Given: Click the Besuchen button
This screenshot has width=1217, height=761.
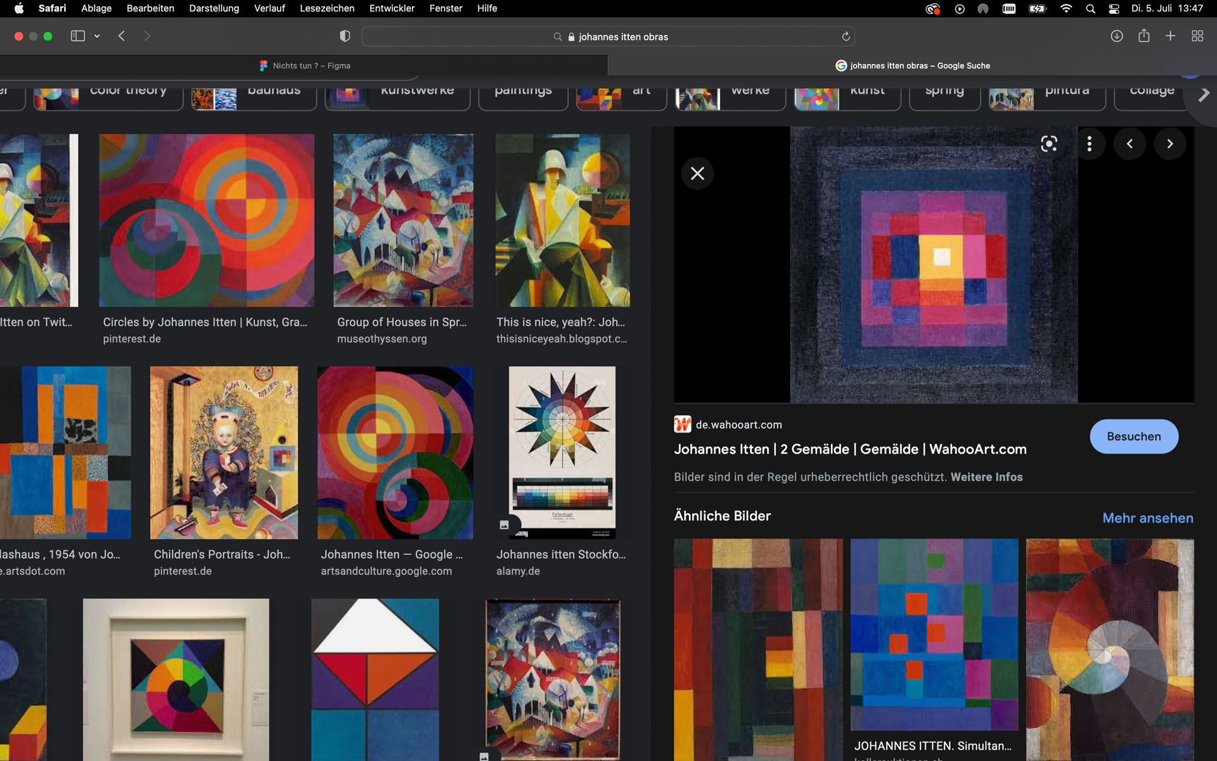Looking at the screenshot, I should pyautogui.click(x=1134, y=436).
